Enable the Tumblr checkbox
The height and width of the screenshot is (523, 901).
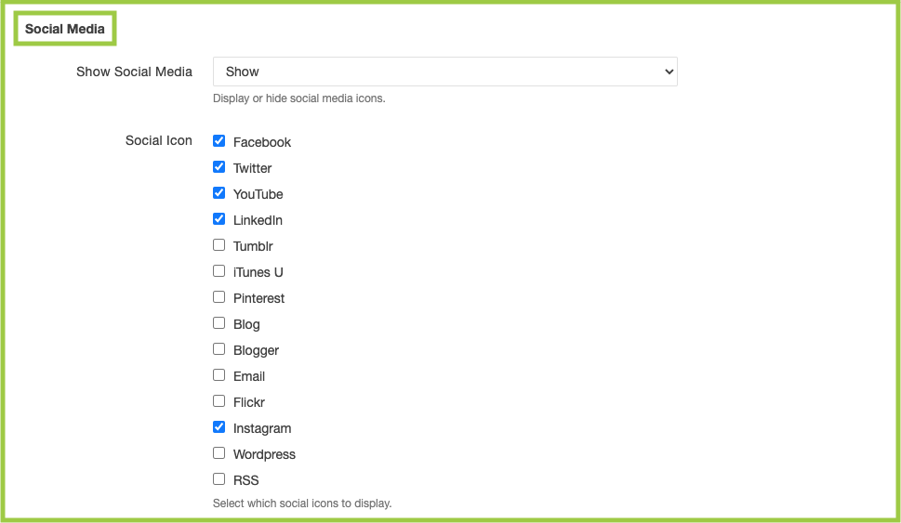pyautogui.click(x=219, y=245)
